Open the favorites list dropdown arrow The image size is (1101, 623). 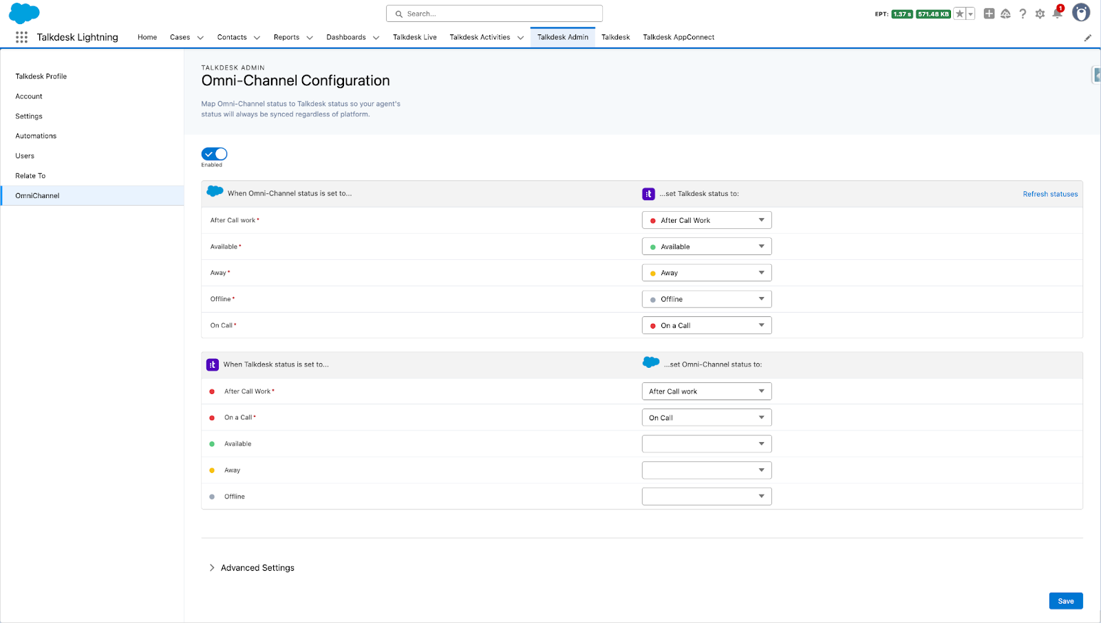coord(971,14)
